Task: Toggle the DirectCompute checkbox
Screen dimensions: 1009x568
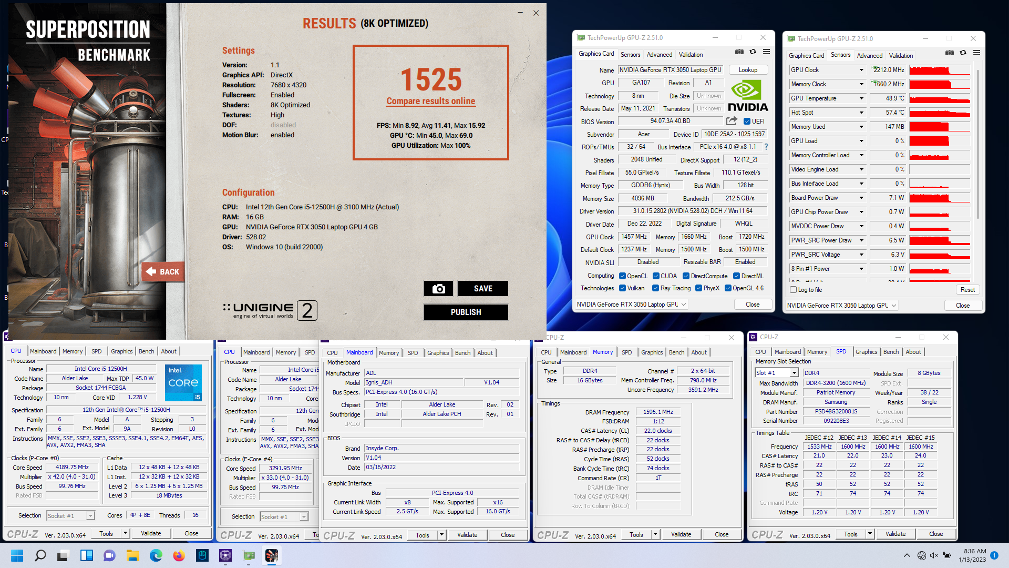Action: pyautogui.click(x=686, y=276)
